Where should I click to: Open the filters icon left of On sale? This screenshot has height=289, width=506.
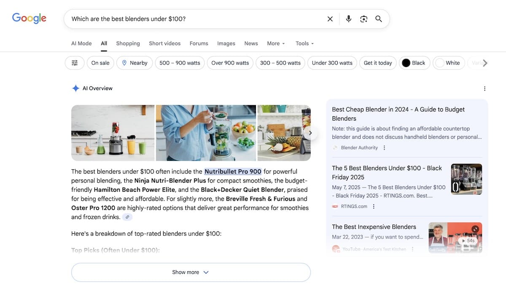[x=75, y=62]
